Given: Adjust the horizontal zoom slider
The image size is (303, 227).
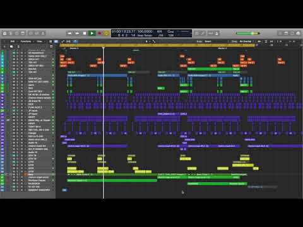Looking at the screenshot, I should (x=292, y=42).
